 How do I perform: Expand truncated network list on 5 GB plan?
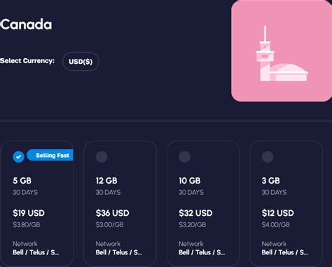pos(36,252)
